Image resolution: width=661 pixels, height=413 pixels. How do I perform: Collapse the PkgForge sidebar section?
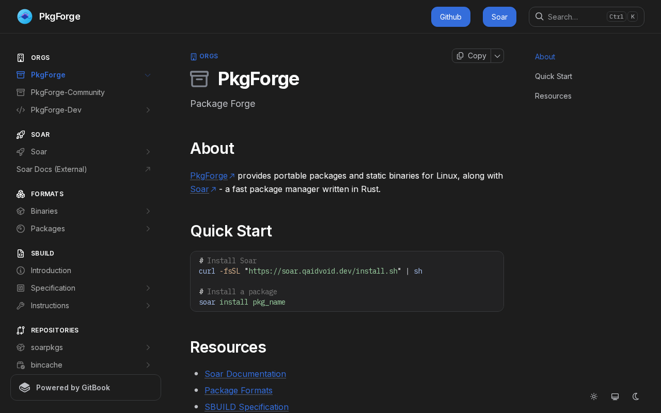click(x=148, y=75)
